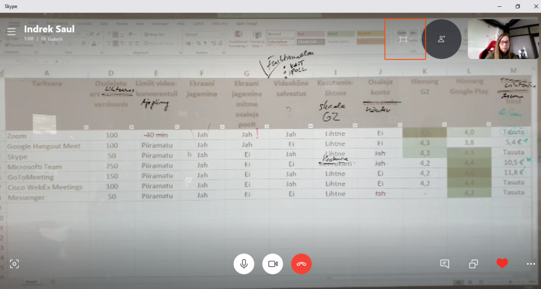
Task: Open more call options
Action: coord(530,264)
